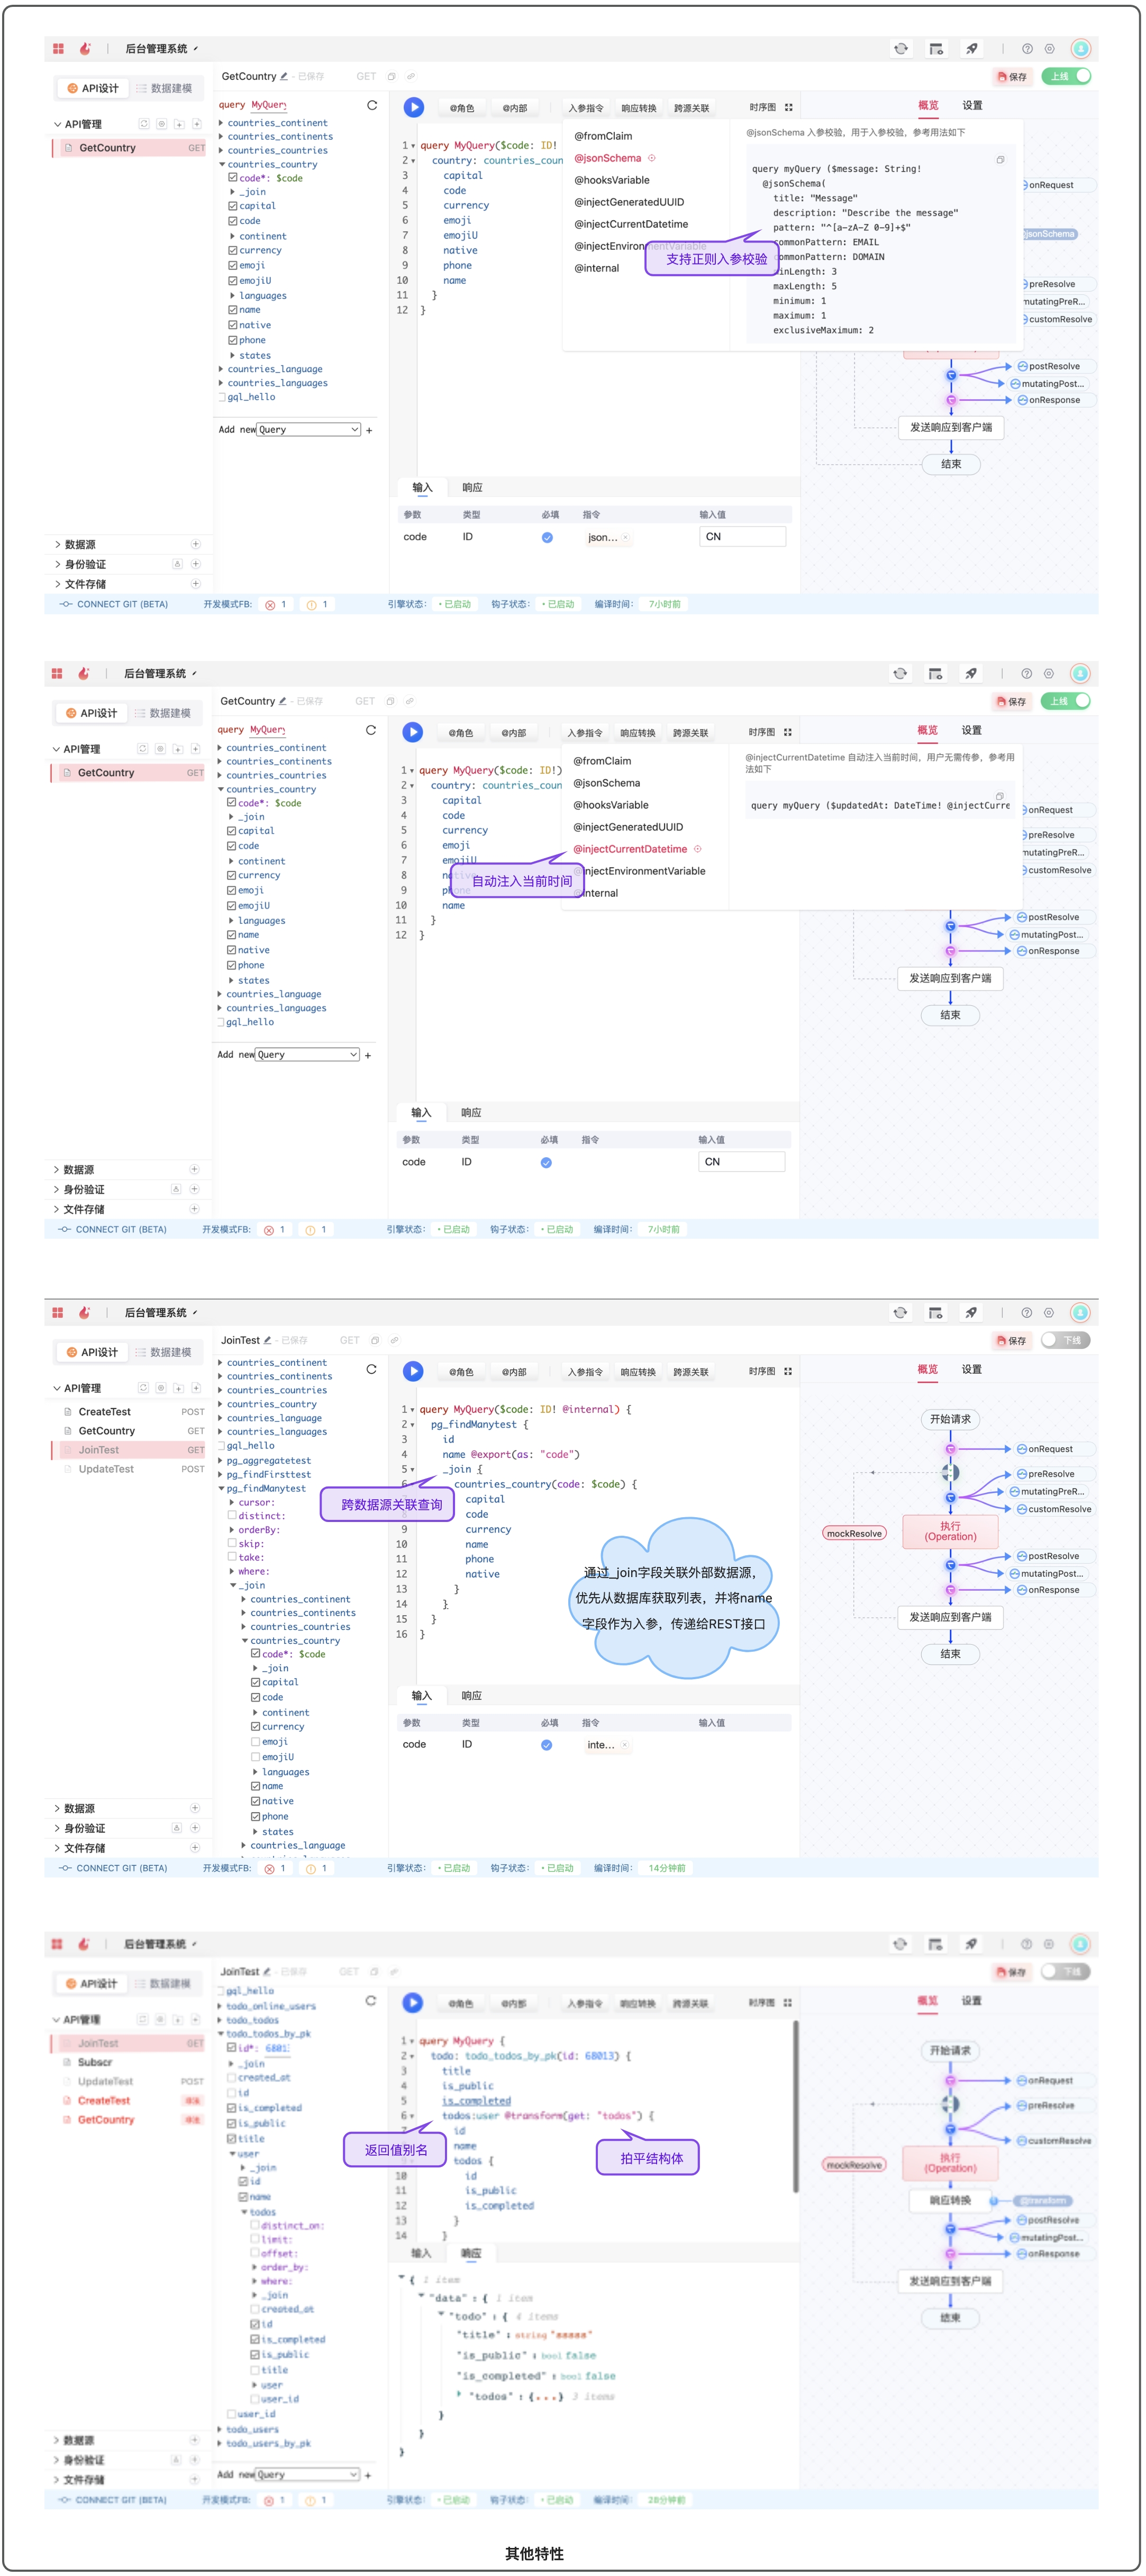Check the distinct: argument under pg_findManytest
The image size is (1146, 2576).
tap(232, 1516)
